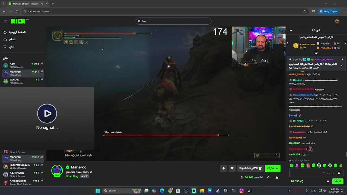Open the Kick logo home page
Image resolution: width=347 pixels, height=195 pixels.
point(20,21)
